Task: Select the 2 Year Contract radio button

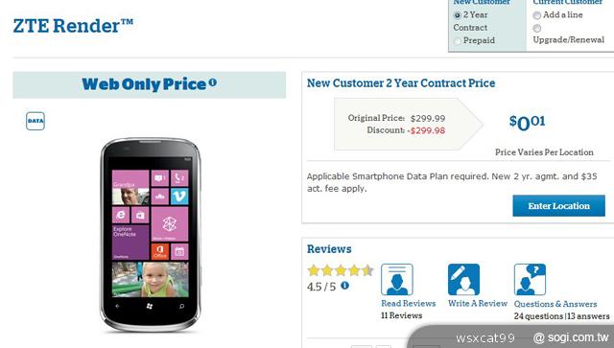Action: pyautogui.click(x=457, y=15)
